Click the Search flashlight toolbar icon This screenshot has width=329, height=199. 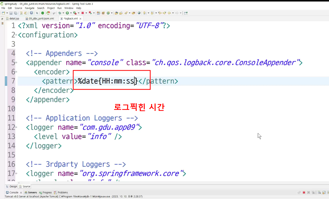126,13
